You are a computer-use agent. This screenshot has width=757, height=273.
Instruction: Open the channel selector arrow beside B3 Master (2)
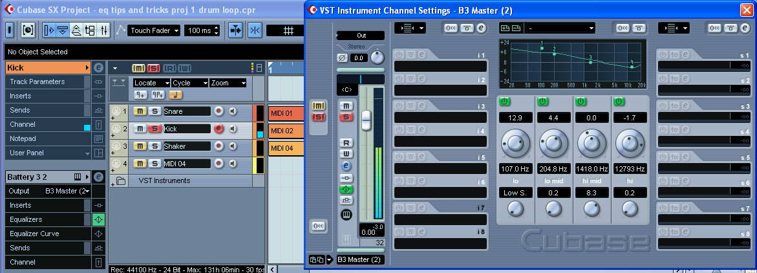coord(330,260)
